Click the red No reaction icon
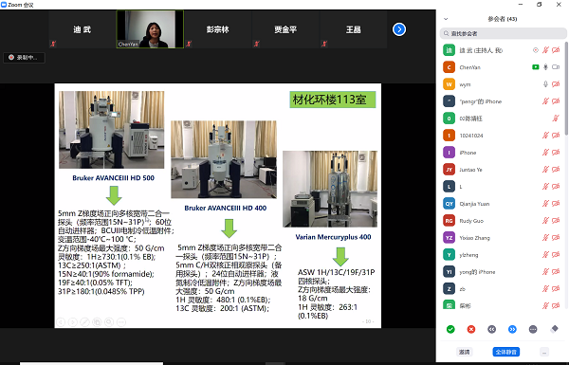 tap(471, 329)
